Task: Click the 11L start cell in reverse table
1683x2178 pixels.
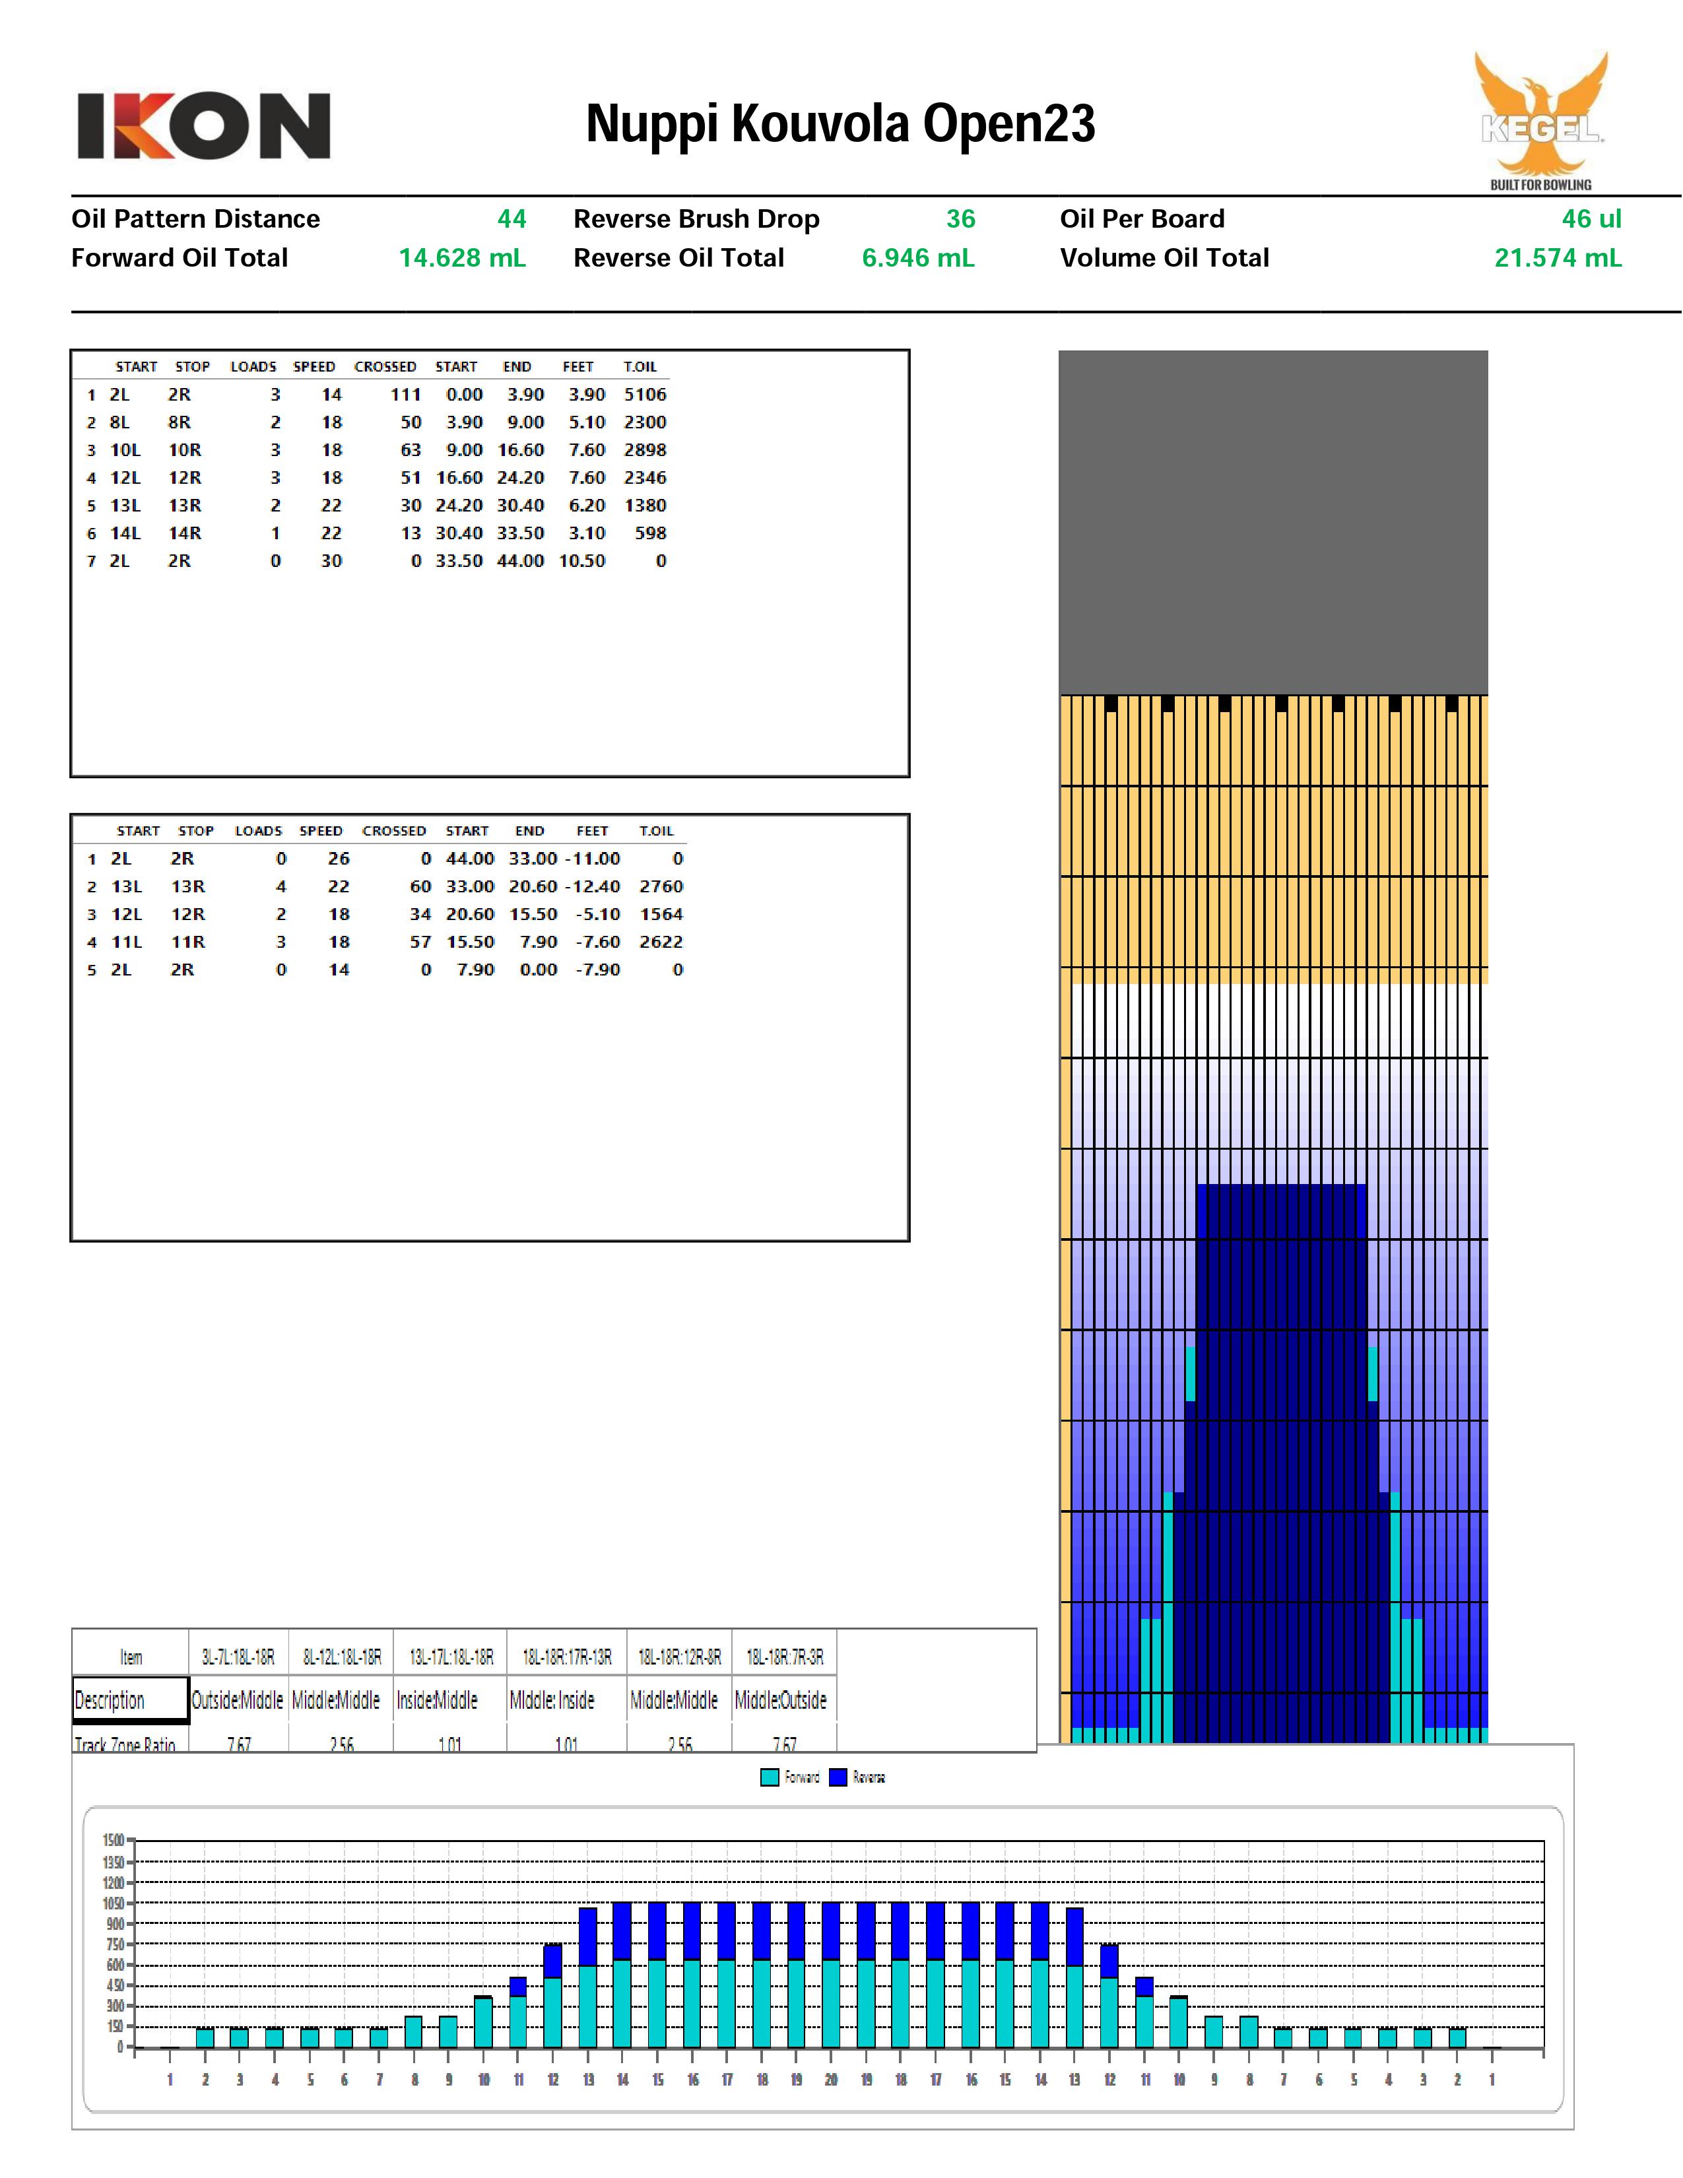Action: click(127, 942)
